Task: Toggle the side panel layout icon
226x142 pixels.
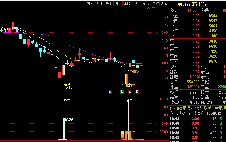Action: 153,9
